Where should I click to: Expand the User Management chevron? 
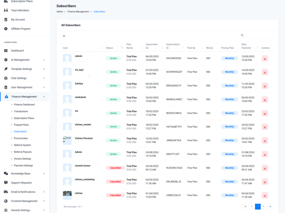[44, 87]
